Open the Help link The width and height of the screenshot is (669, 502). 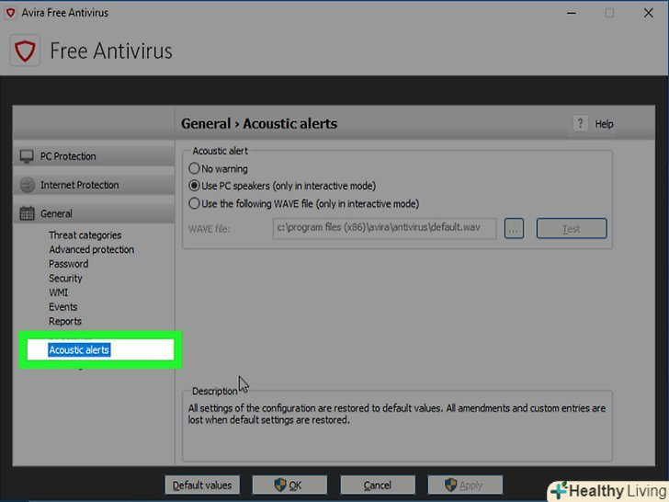tap(604, 124)
